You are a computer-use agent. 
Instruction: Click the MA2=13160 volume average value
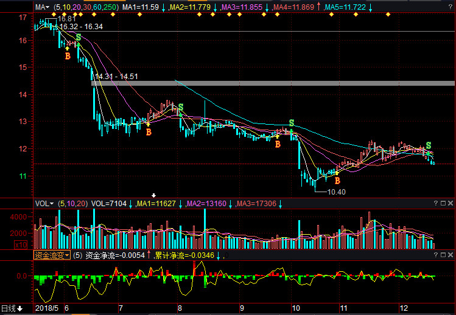click(206, 204)
